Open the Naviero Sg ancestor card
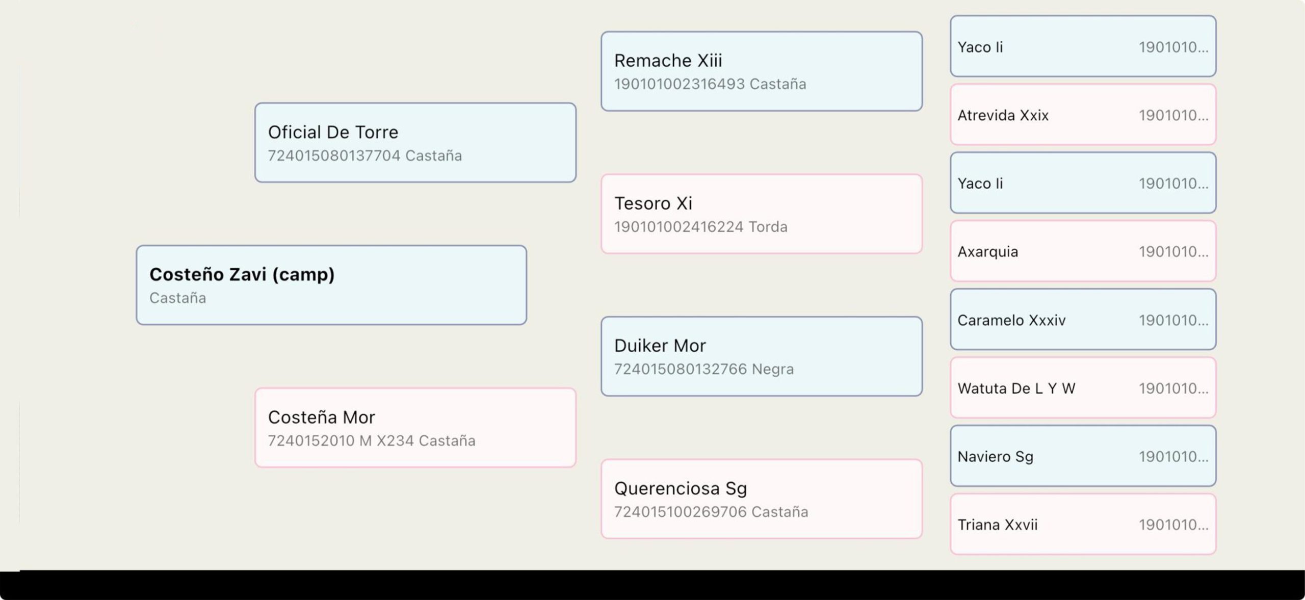Viewport: 1305px width, 600px height. point(1083,456)
